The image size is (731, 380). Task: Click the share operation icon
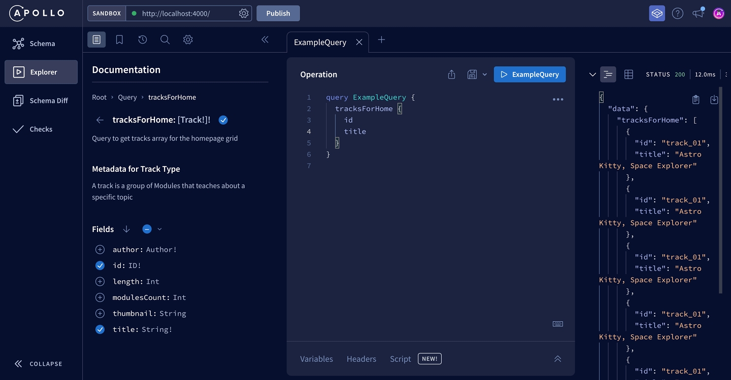(x=451, y=74)
